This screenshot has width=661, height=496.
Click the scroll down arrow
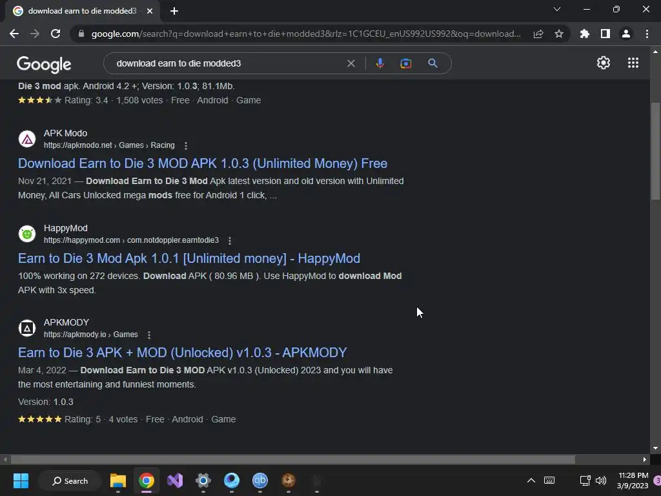pyautogui.click(x=655, y=448)
